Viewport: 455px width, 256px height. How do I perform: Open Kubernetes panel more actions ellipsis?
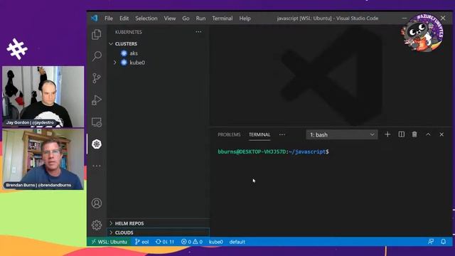coord(198,32)
